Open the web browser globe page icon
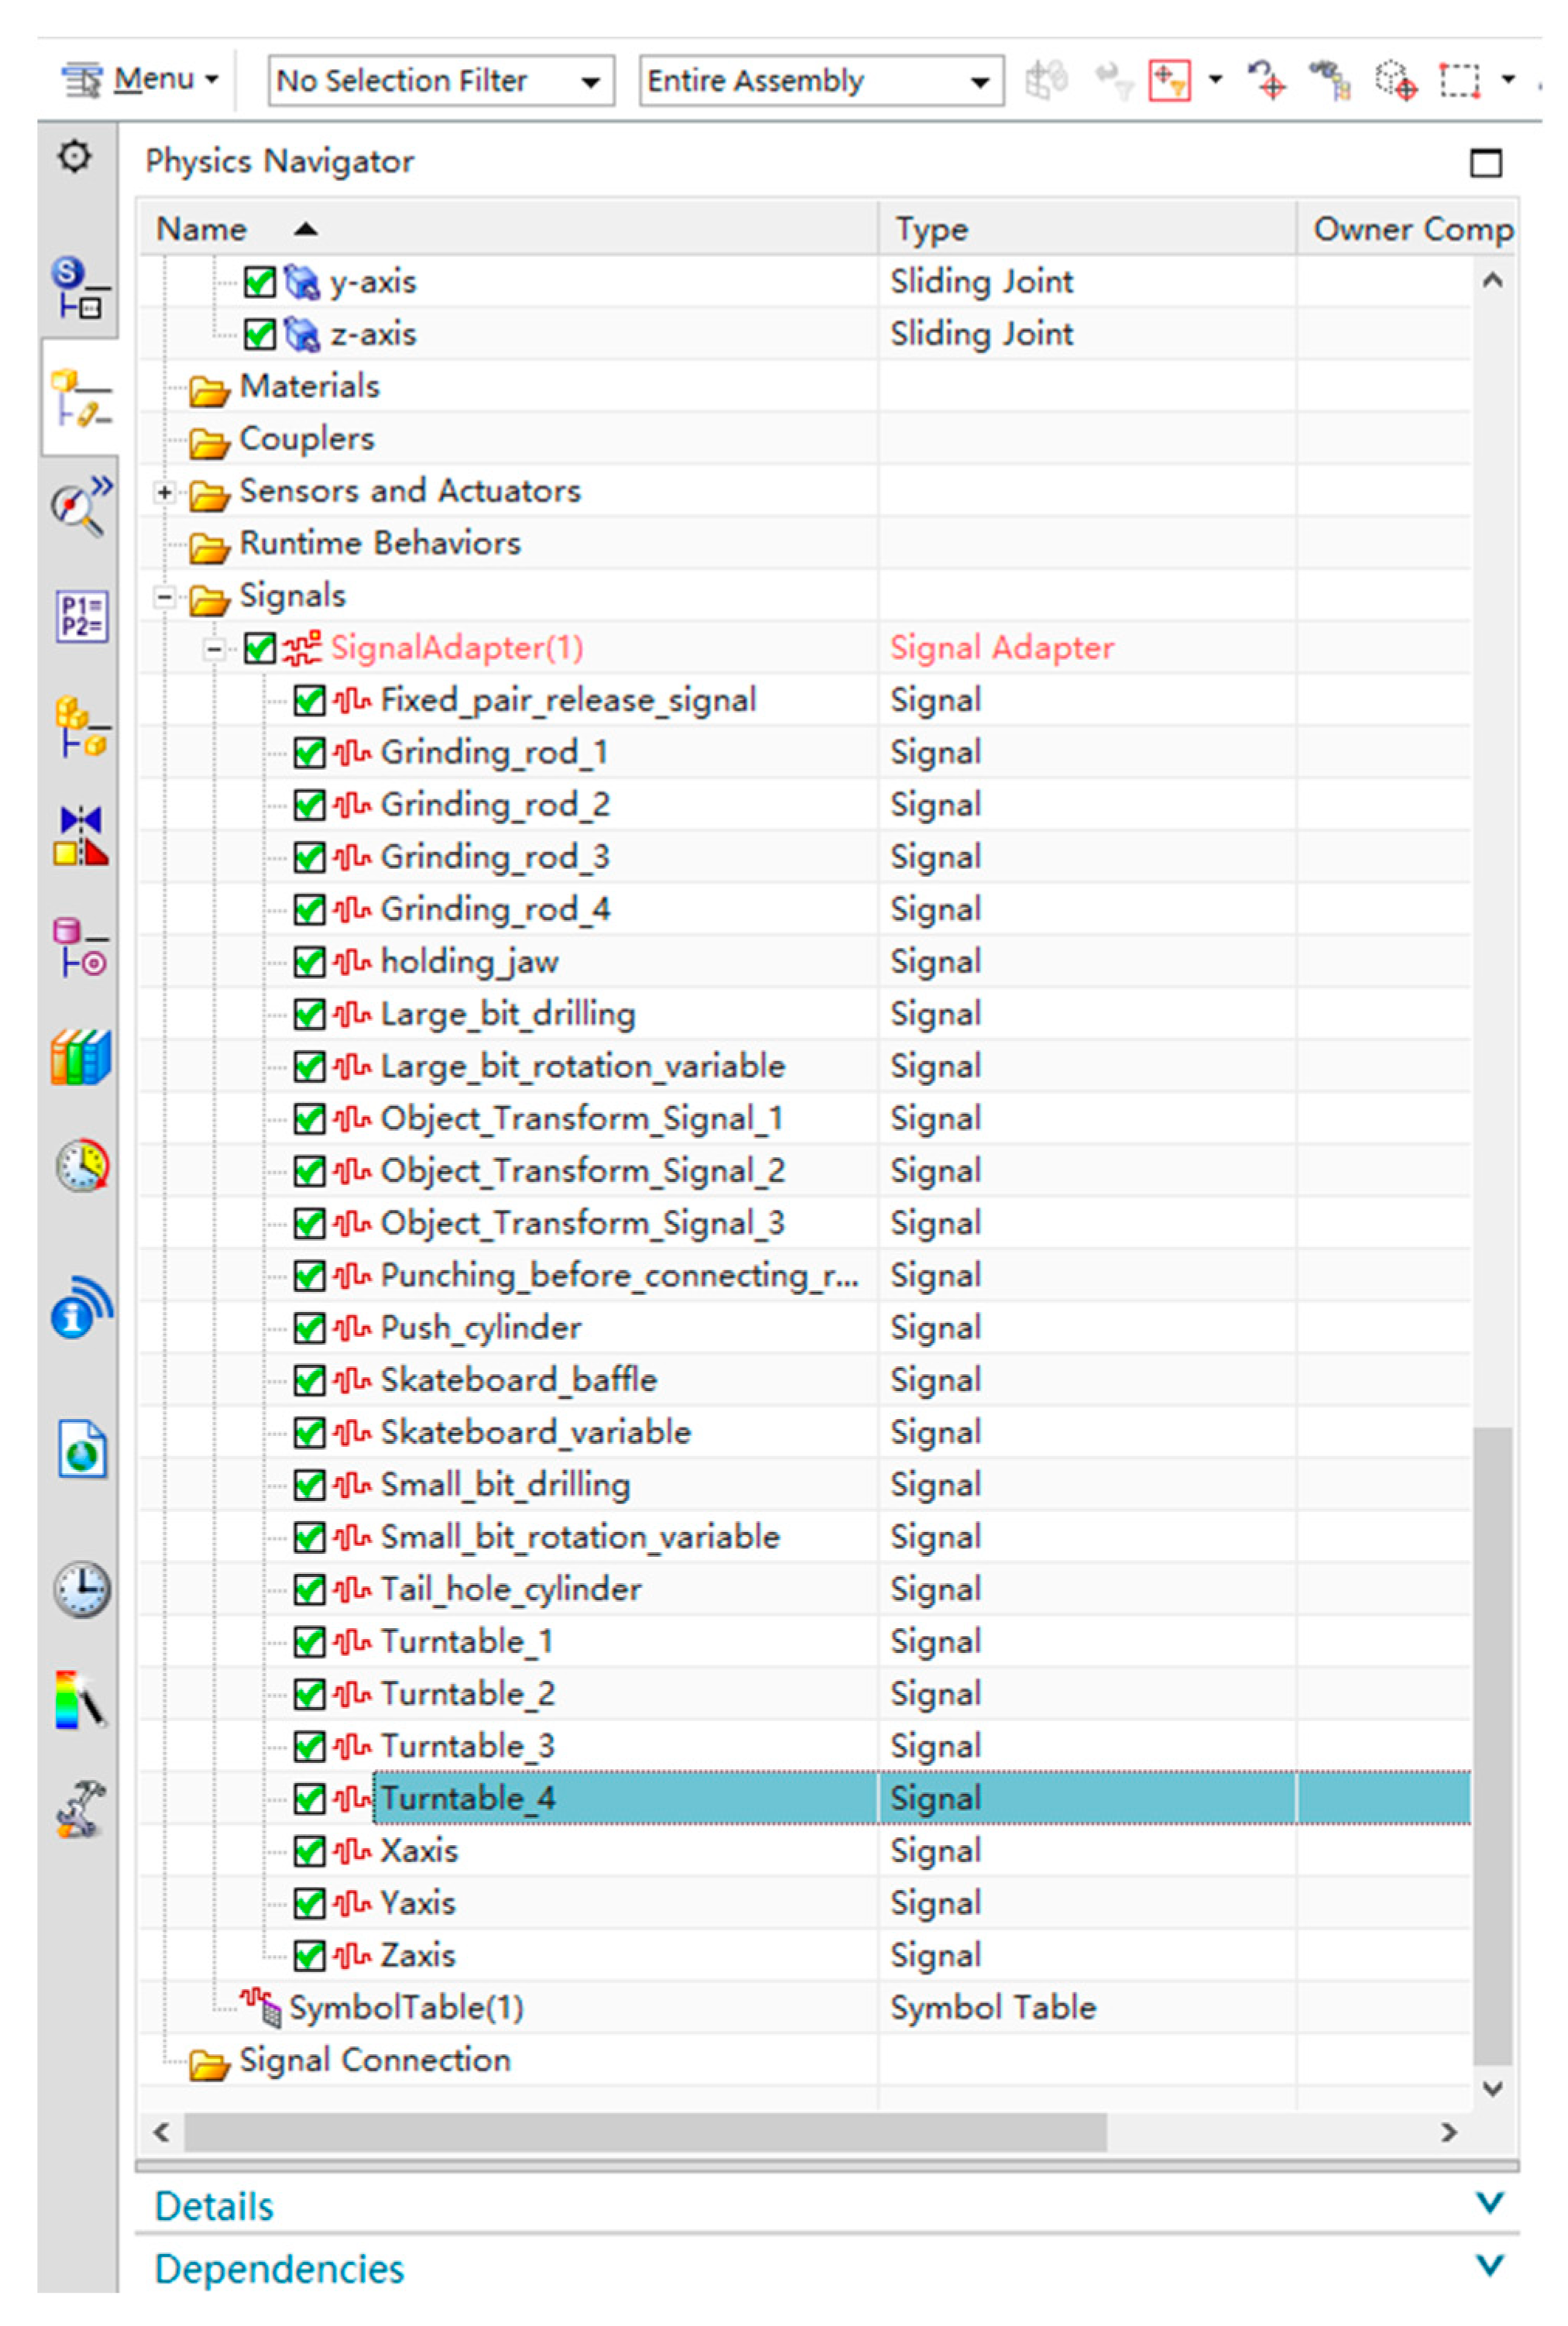 click(x=81, y=1449)
